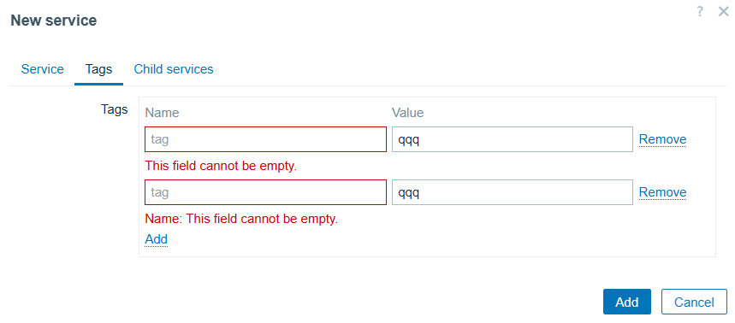Add a new tag row via Add link
The image size is (735, 323).
coord(156,239)
